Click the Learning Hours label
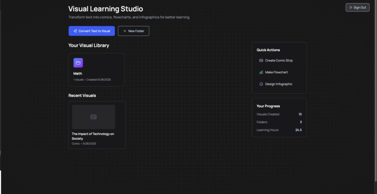This screenshot has height=194, width=377. [268, 130]
